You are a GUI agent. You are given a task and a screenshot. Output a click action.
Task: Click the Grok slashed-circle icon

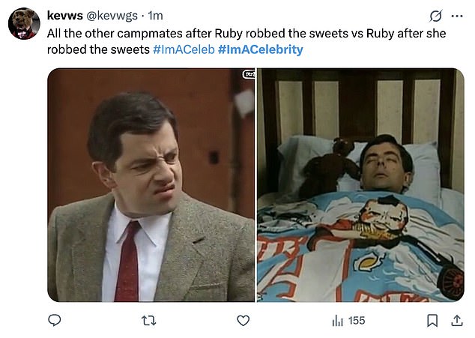(435, 16)
